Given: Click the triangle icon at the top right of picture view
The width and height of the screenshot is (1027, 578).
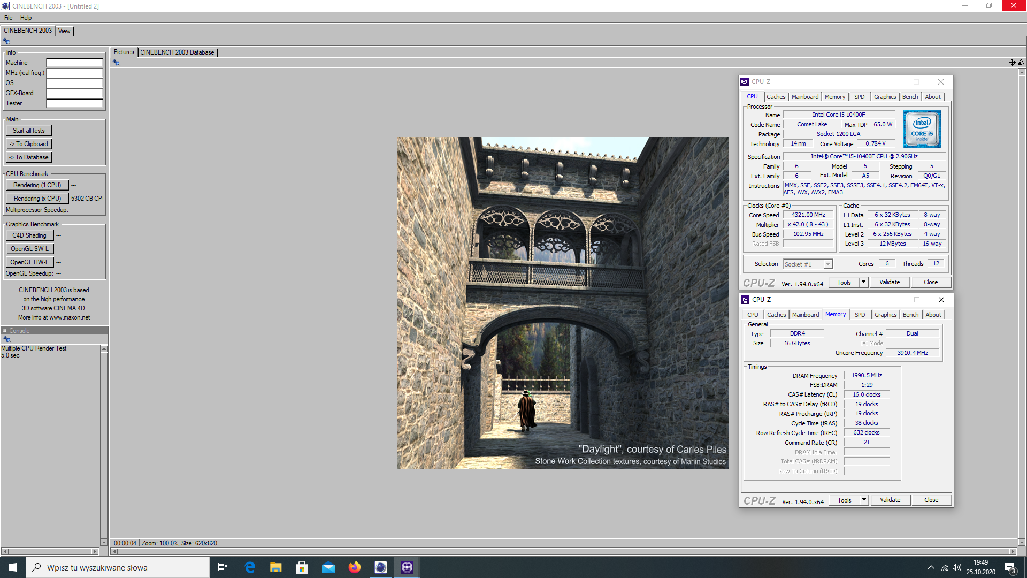Looking at the screenshot, I should (1021, 63).
